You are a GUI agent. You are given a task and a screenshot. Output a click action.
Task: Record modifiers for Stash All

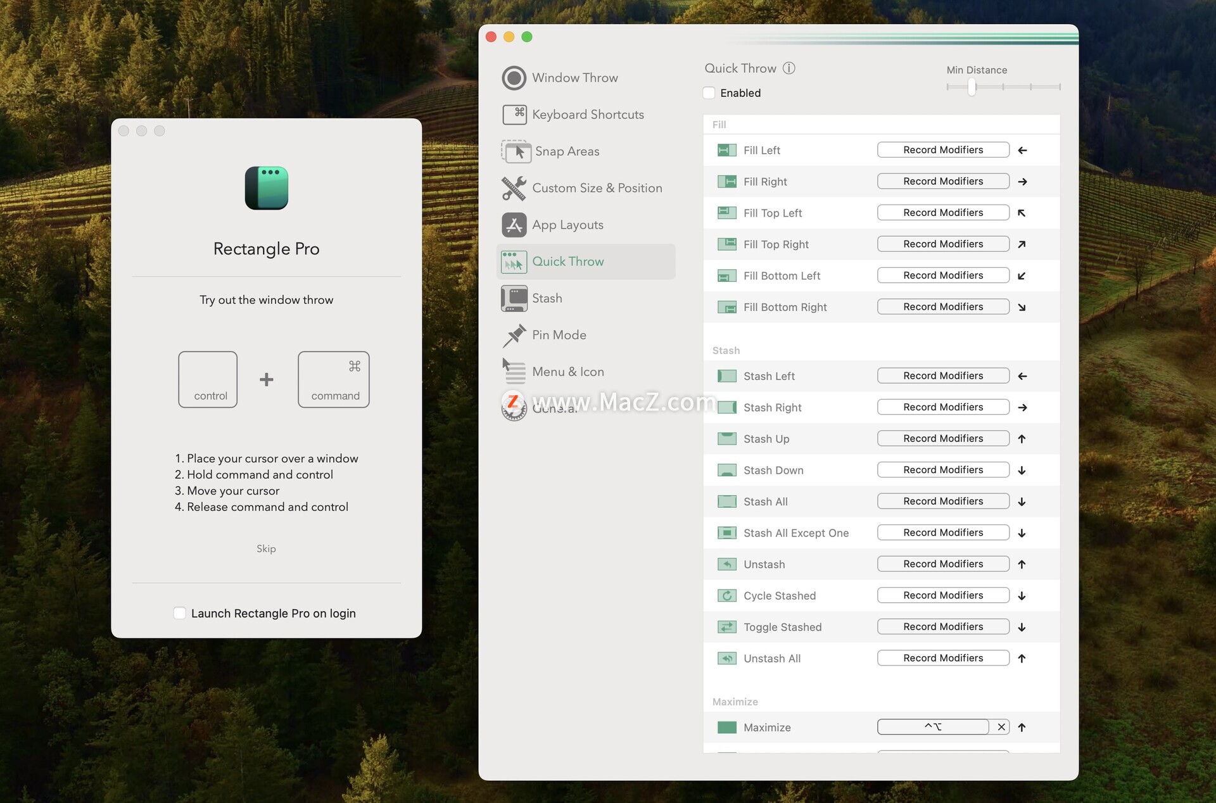(x=943, y=501)
